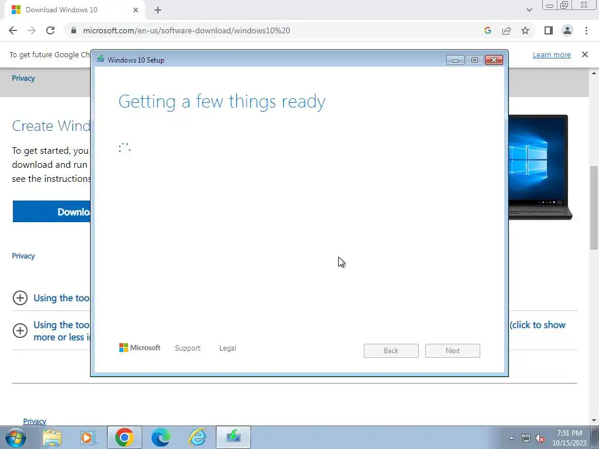Launch Microsoft Edge from taskbar
Viewport: 599px width, 449px height.
tap(161, 437)
